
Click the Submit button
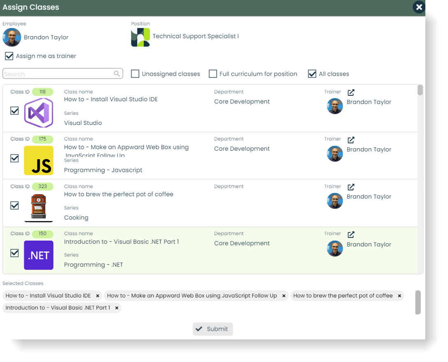coord(213,329)
